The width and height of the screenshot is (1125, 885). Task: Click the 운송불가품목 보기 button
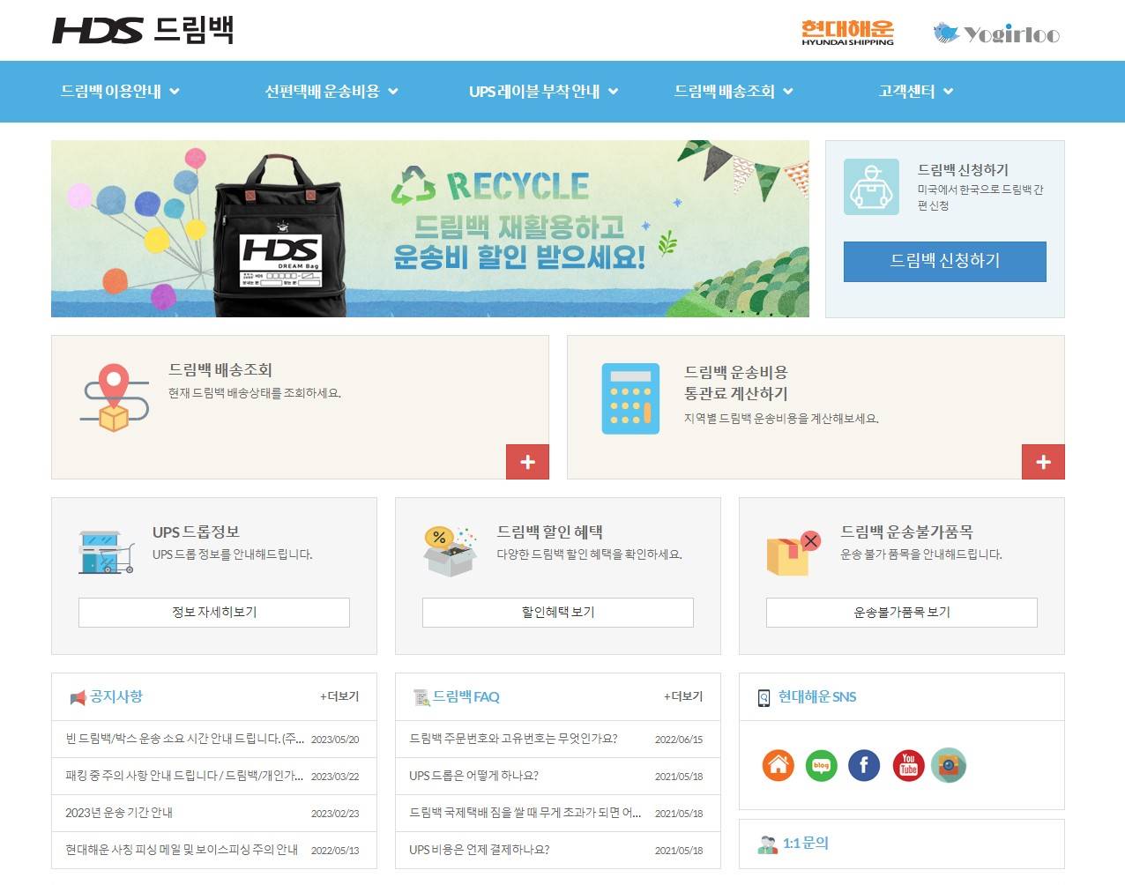coord(902,613)
